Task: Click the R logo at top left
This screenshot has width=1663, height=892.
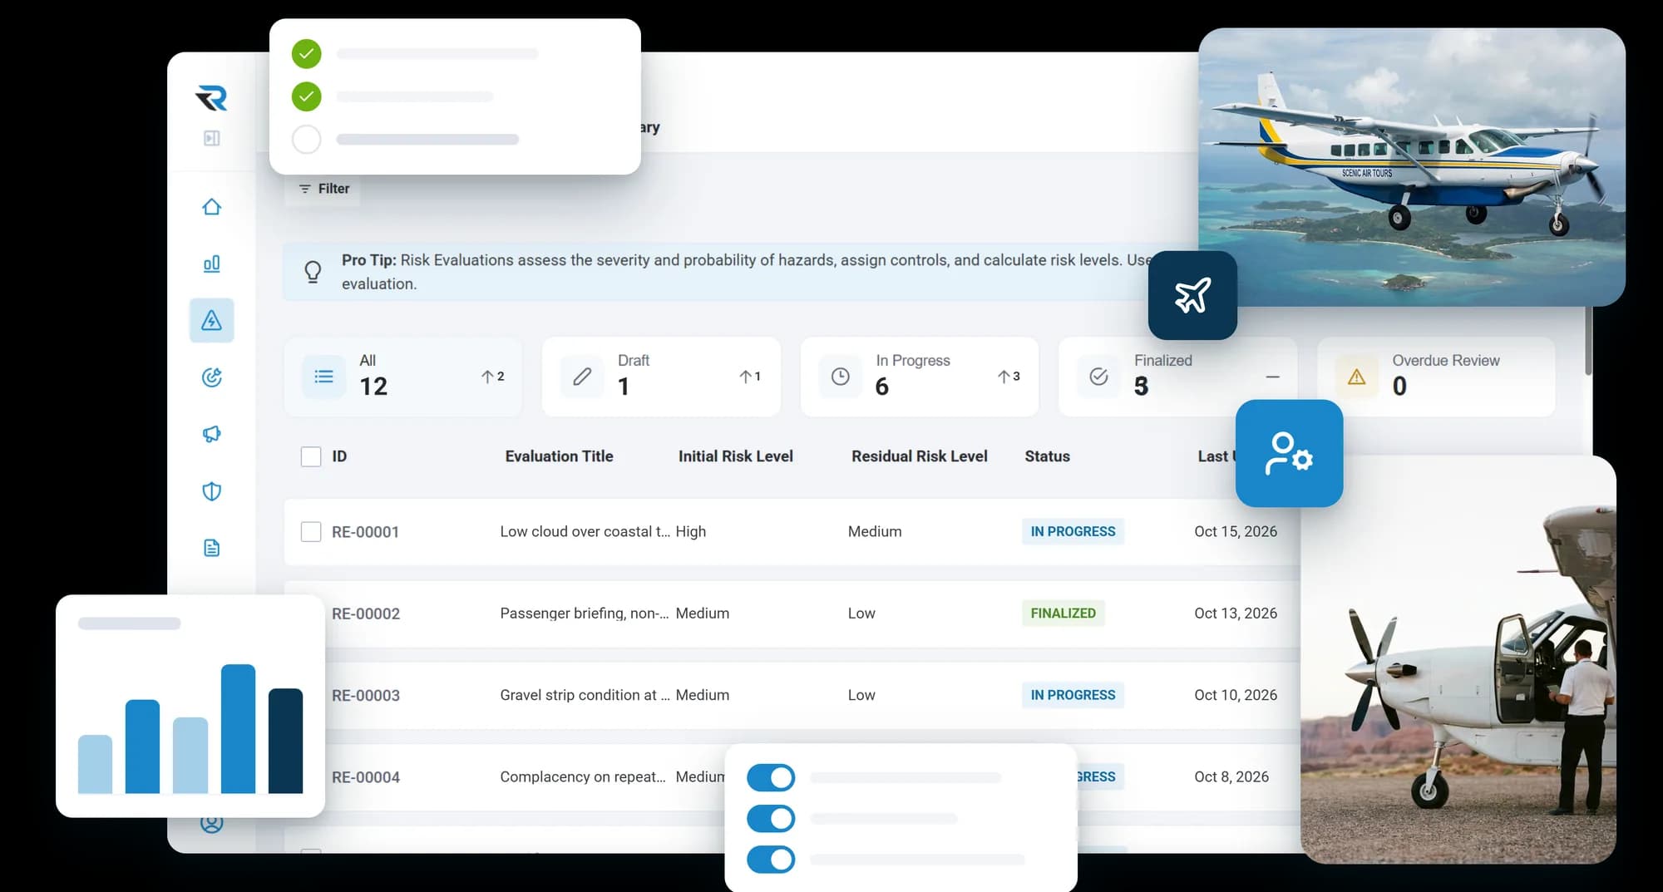Action: (211, 98)
